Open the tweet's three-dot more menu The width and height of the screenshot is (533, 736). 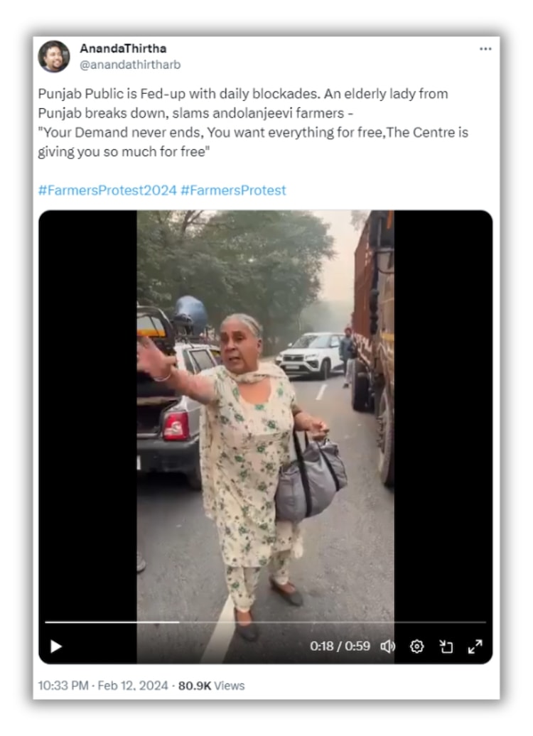coord(485,49)
